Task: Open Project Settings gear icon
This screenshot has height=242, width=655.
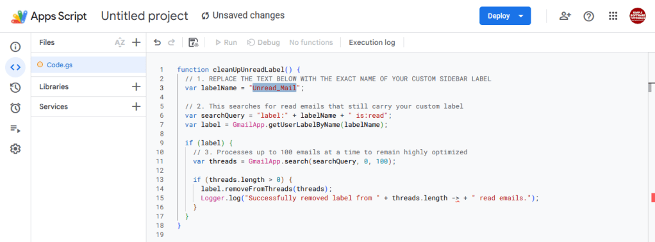Action: tap(15, 149)
